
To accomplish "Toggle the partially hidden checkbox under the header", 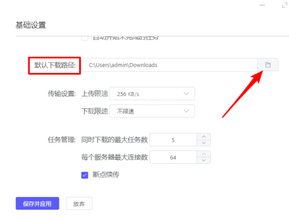I will [x=84, y=38].
